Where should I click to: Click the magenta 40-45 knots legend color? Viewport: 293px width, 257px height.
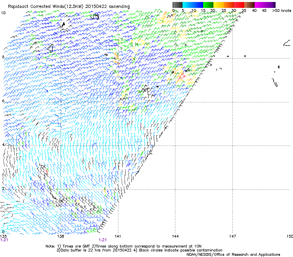(x=260, y=5)
